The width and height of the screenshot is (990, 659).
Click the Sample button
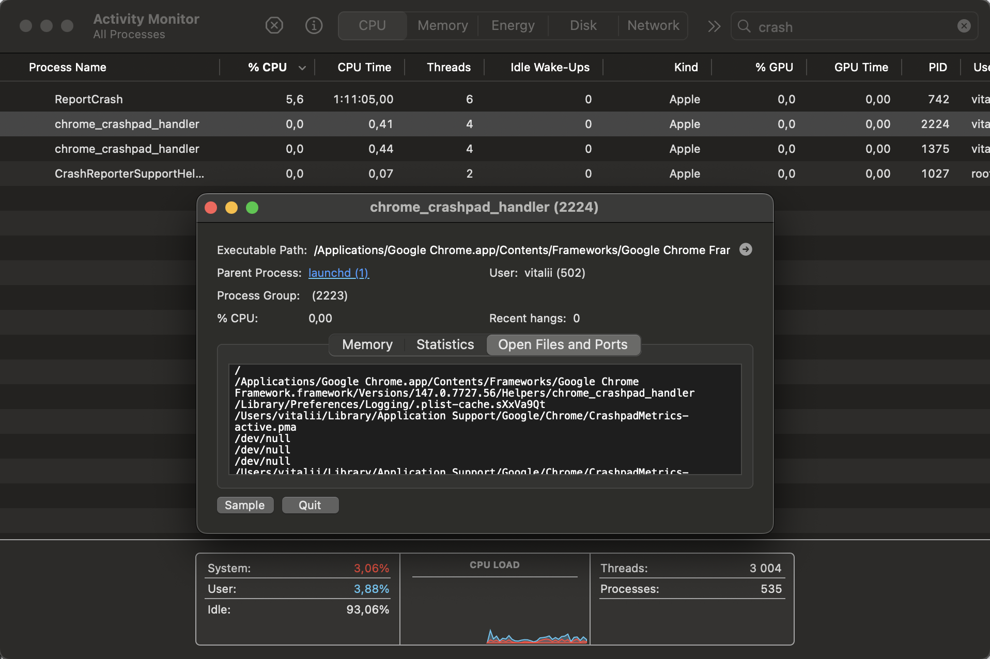point(245,505)
